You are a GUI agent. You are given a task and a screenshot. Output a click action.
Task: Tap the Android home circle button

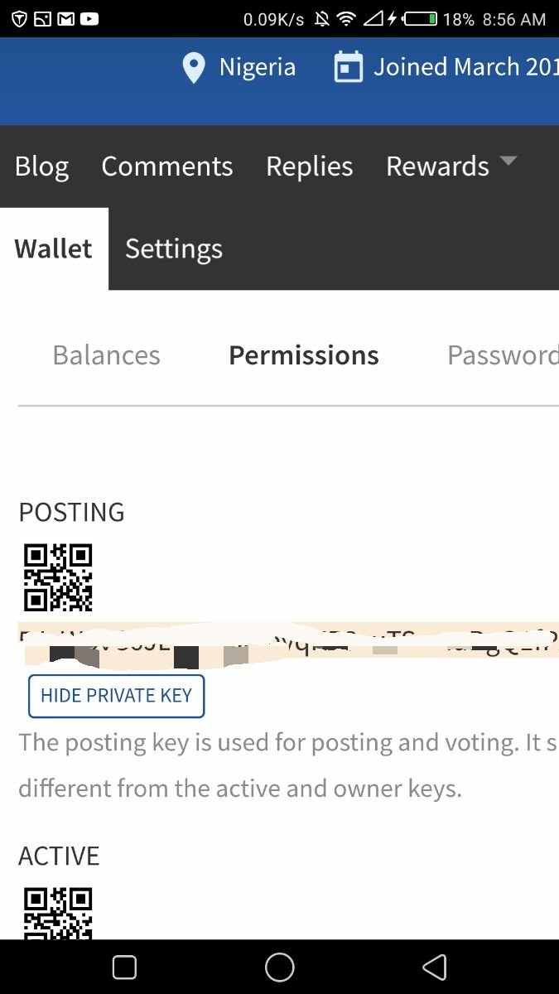click(279, 967)
